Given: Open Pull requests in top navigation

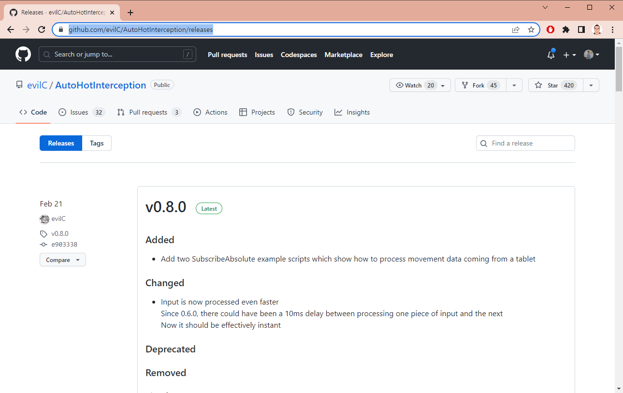Looking at the screenshot, I should (227, 55).
